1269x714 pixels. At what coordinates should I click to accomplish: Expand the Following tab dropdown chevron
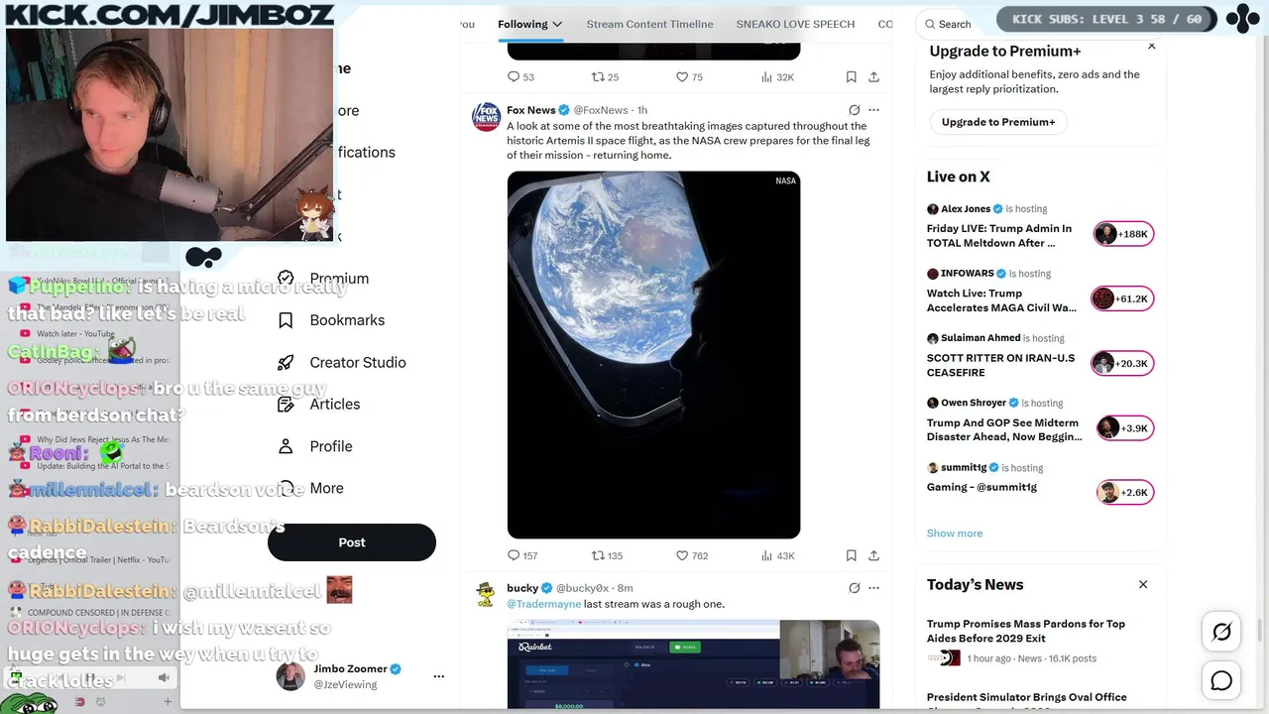pos(557,24)
